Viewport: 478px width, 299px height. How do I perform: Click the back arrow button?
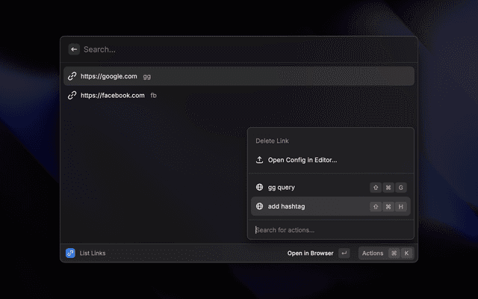coord(74,49)
